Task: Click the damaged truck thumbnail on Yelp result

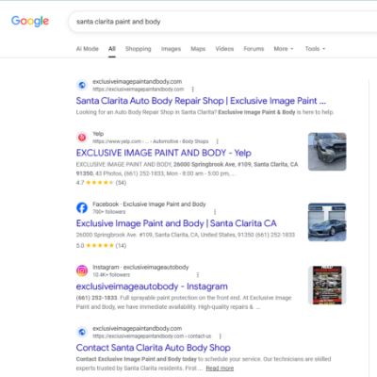Action: coord(327,152)
